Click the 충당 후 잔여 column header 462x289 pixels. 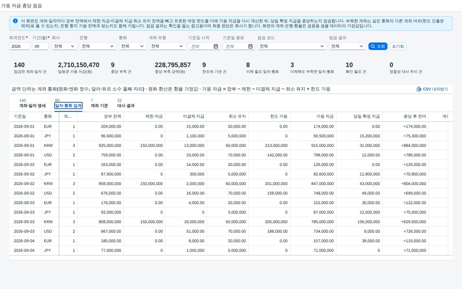click(x=406, y=117)
